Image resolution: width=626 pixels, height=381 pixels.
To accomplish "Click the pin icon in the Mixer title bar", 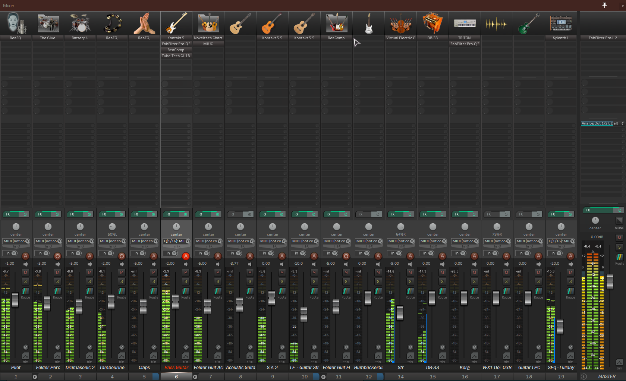I will 604,5.
